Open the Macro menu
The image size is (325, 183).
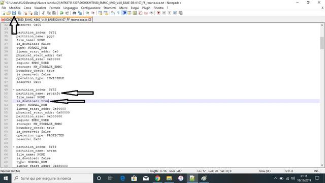click(x=123, y=8)
